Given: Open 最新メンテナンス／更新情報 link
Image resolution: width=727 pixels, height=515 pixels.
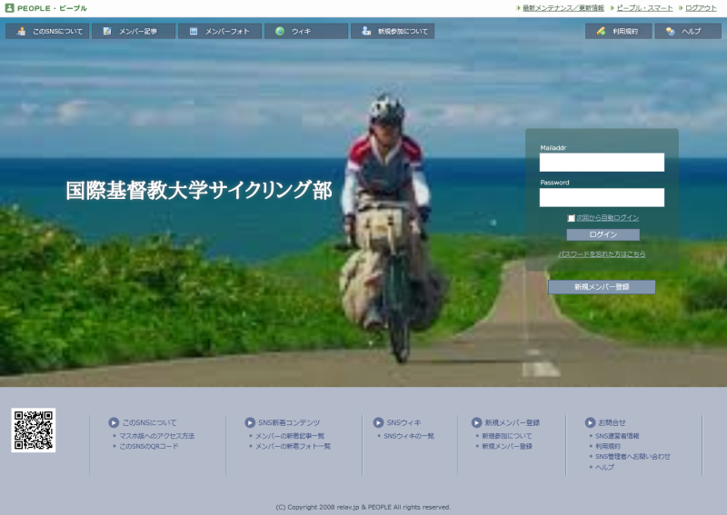Looking at the screenshot, I should click(x=563, y=7).
